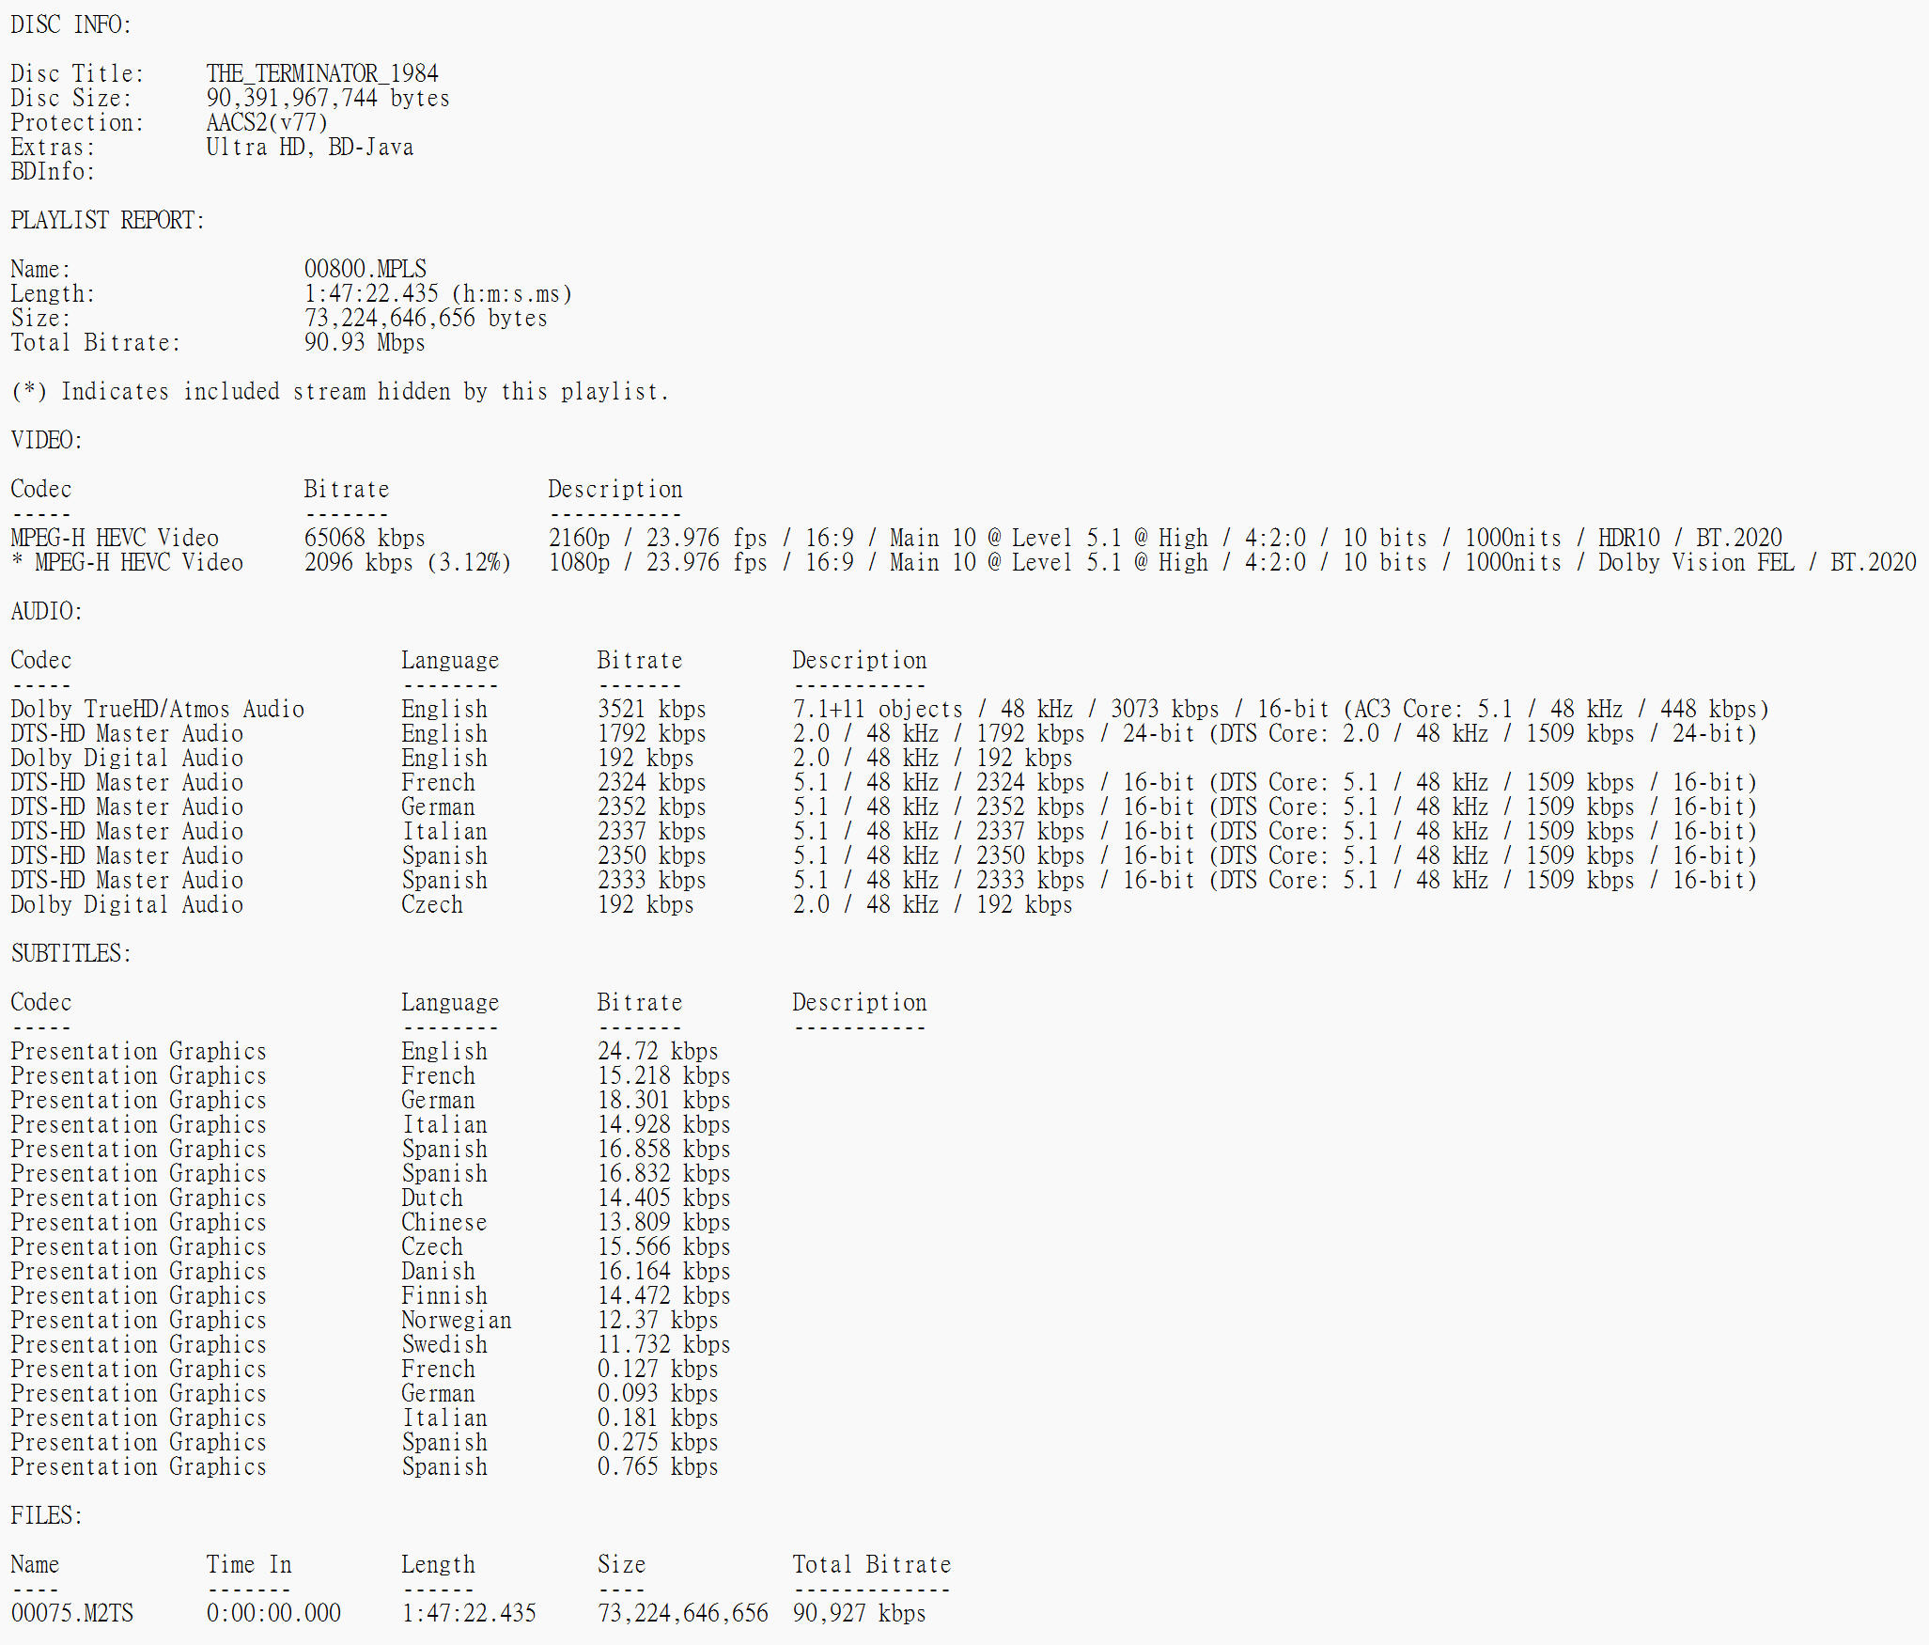Viewport: 1929px width, 1645px height.
Task: Click the PLAYLIST REPORT: heading
Action: point(107,220)
